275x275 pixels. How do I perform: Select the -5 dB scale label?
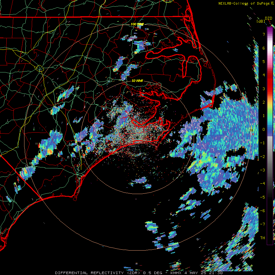[x=262, y=197]
